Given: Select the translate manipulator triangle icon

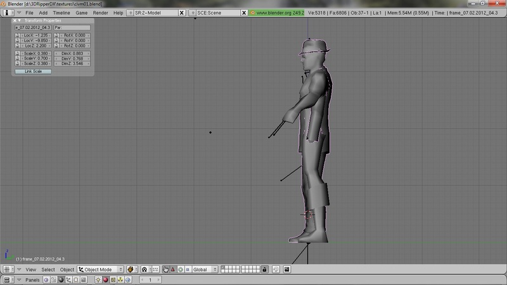Looking at the screenshot, I should [x=172, y=269].
